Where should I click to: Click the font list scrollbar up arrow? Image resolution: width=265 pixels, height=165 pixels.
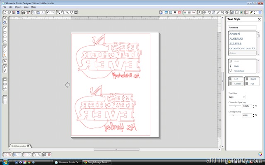258,32
